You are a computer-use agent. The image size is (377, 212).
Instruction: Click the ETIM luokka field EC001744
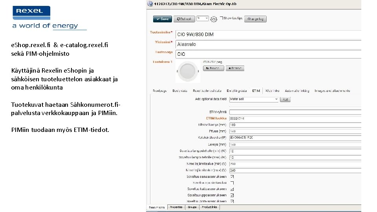tap(295, 119)
